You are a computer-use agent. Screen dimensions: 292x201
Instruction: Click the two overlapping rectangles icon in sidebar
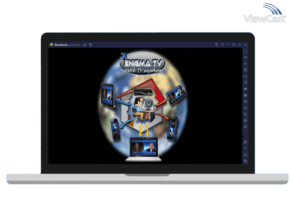245,114
